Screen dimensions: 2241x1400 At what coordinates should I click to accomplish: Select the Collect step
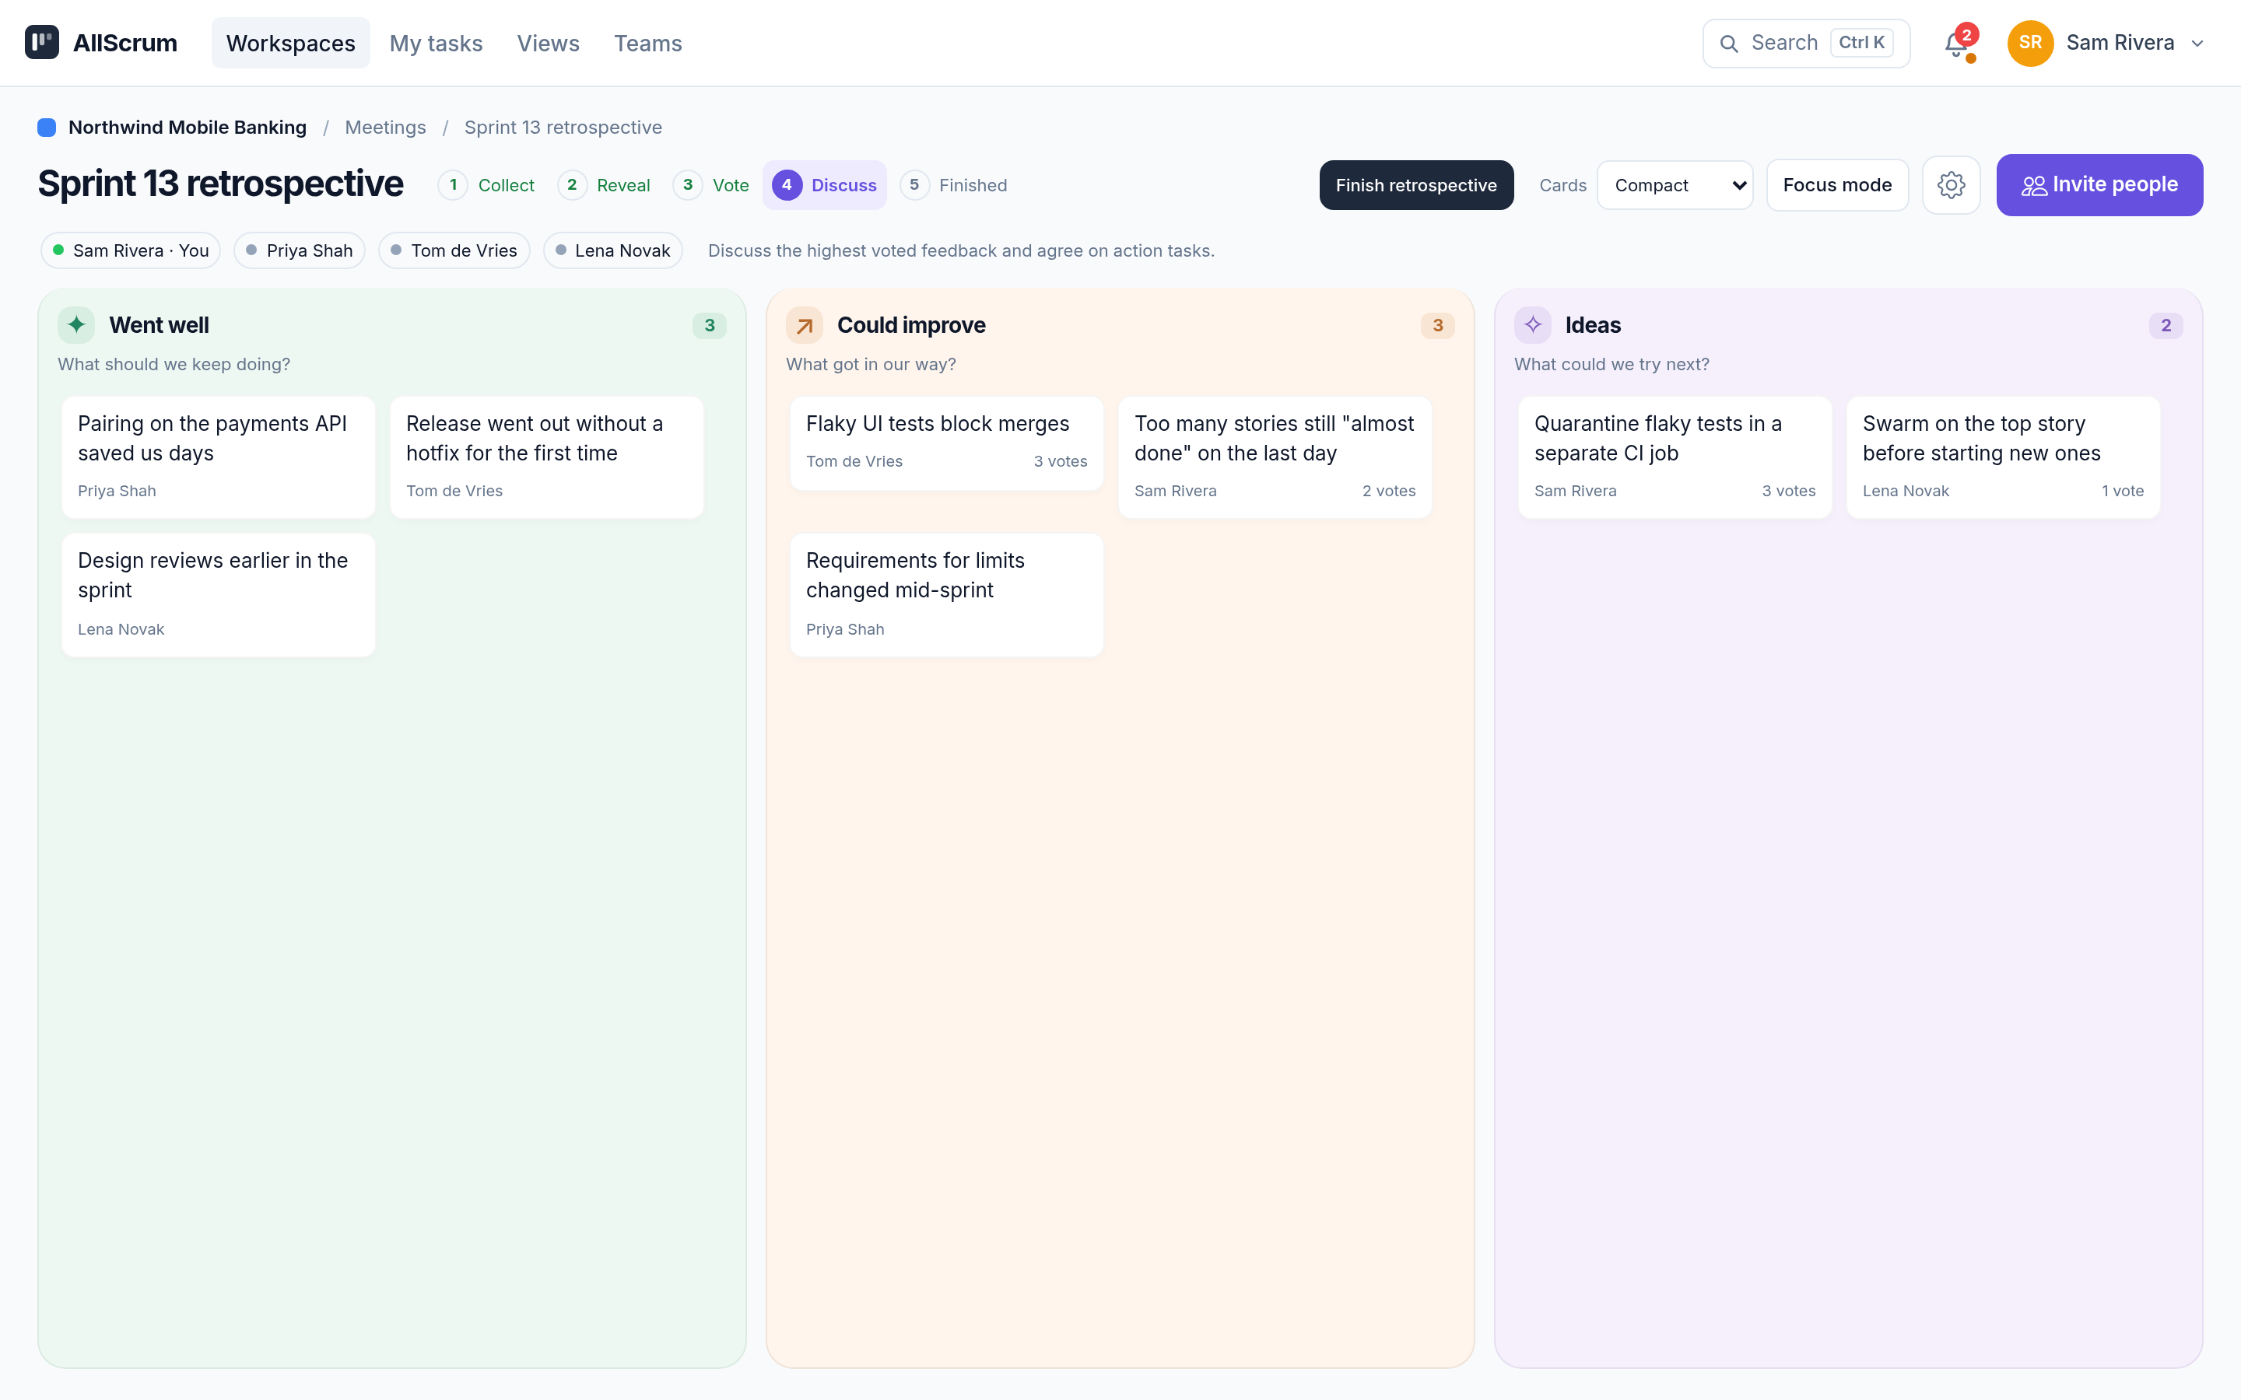[487, 185]
